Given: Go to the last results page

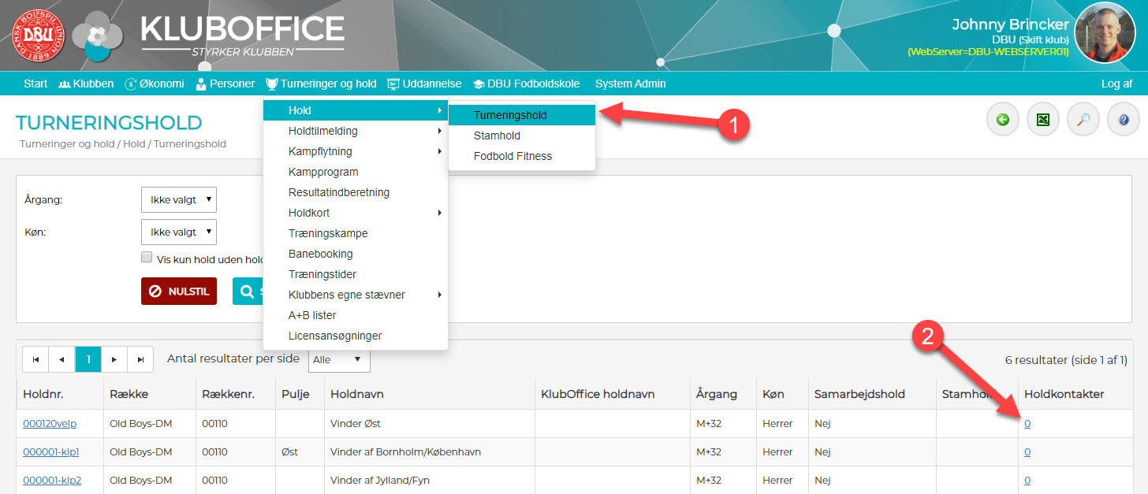Looking at the screenshot, I should pos(140,359).
